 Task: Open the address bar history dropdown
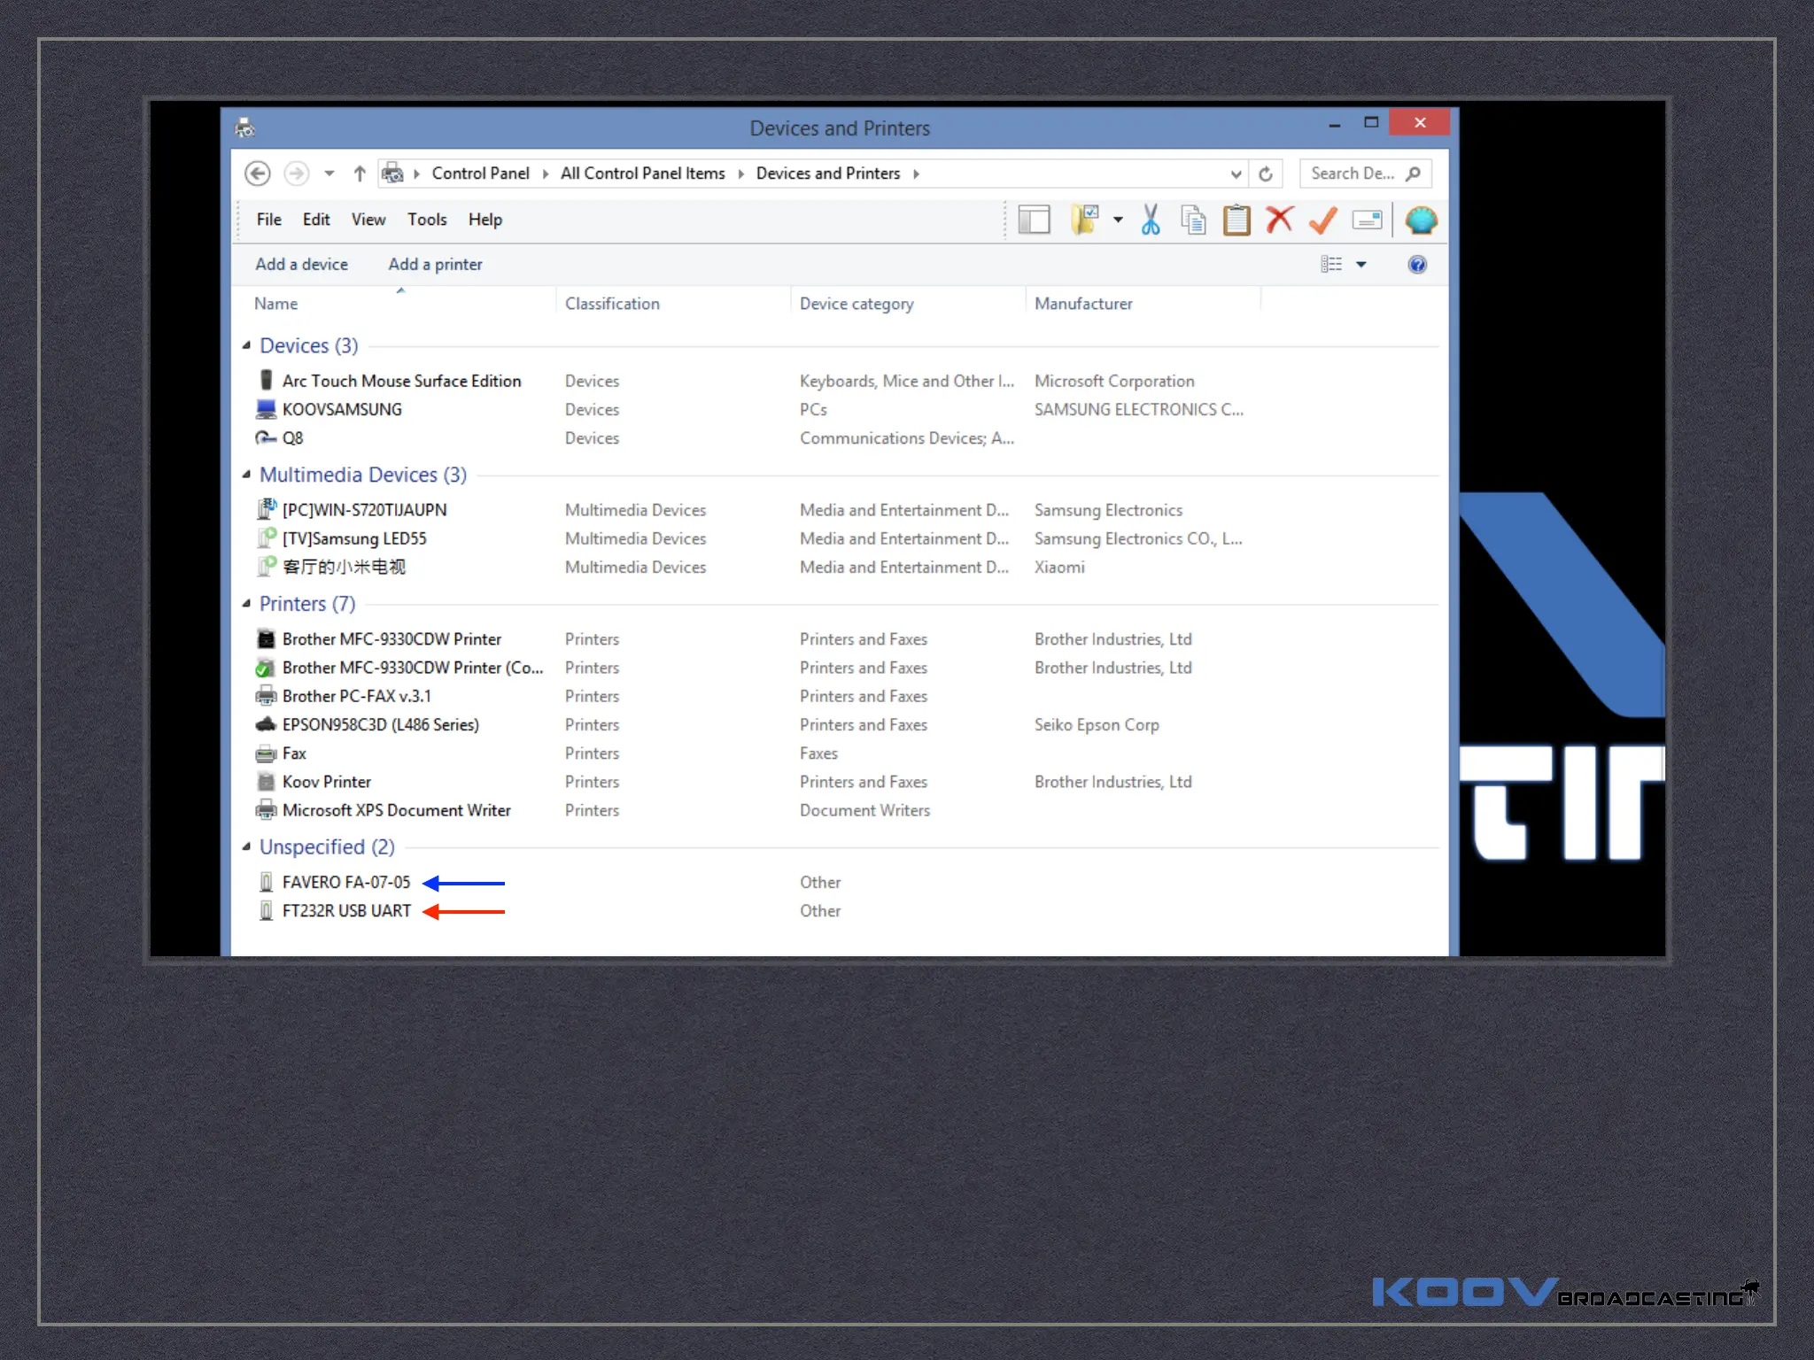click(x=1236, y=174)
